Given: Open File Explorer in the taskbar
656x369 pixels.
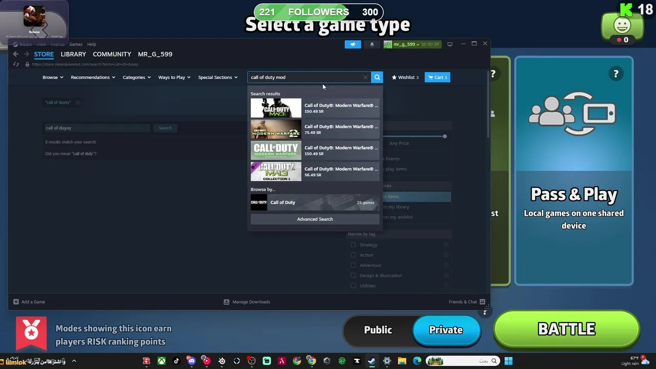Looking at the screenshot, I should pyautogui.click(x=402, y=361).
